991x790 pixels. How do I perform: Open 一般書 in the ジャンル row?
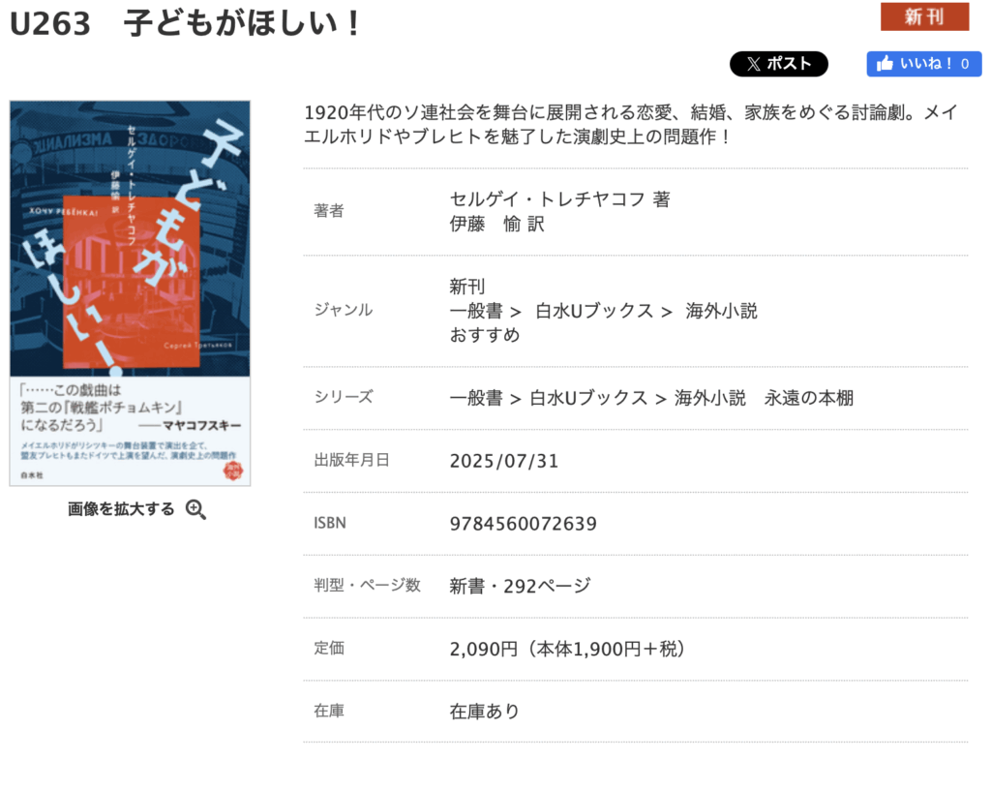476,311
